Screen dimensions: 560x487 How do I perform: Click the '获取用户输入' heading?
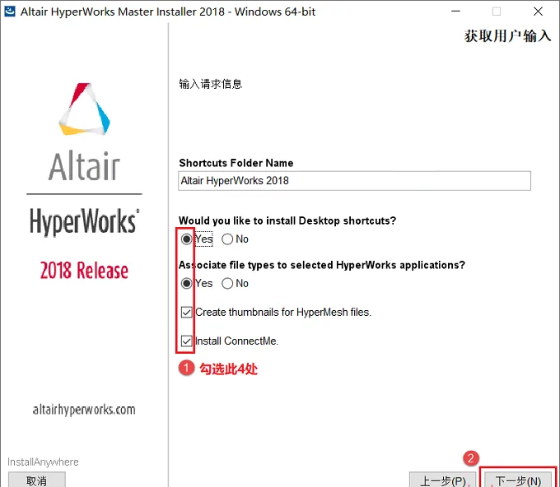(507, 36)
